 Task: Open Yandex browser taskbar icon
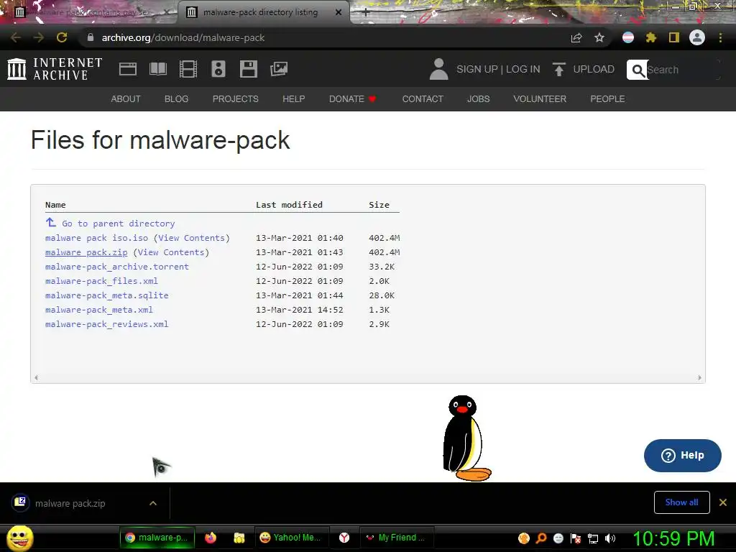coord(344,538)
